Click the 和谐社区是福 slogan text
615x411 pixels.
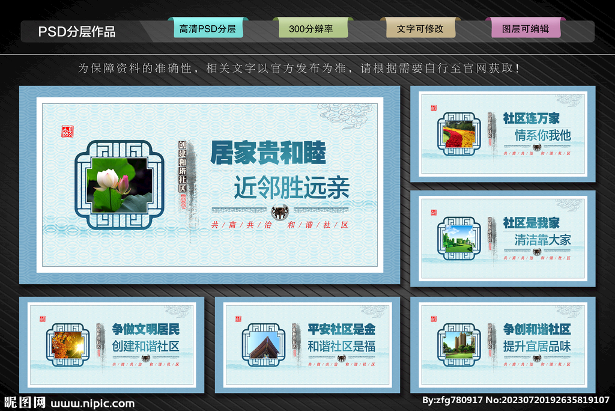[x=341, y=346]
